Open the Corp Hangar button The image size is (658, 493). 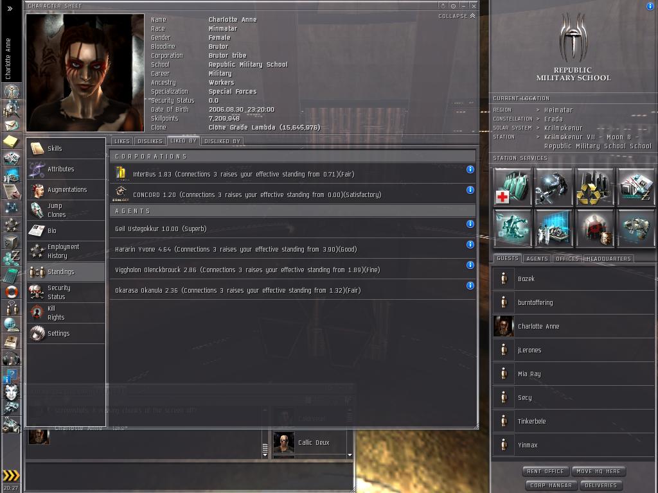point(551,485)
